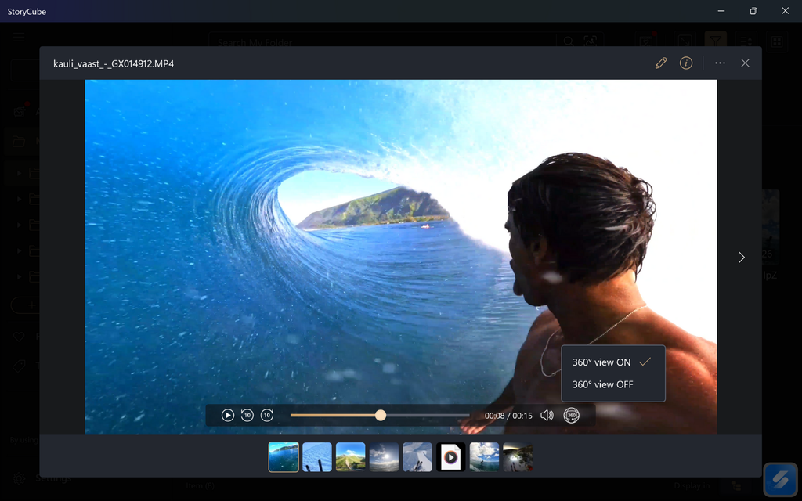Select the last thumbnail in the filmstrip

point(517,457)
